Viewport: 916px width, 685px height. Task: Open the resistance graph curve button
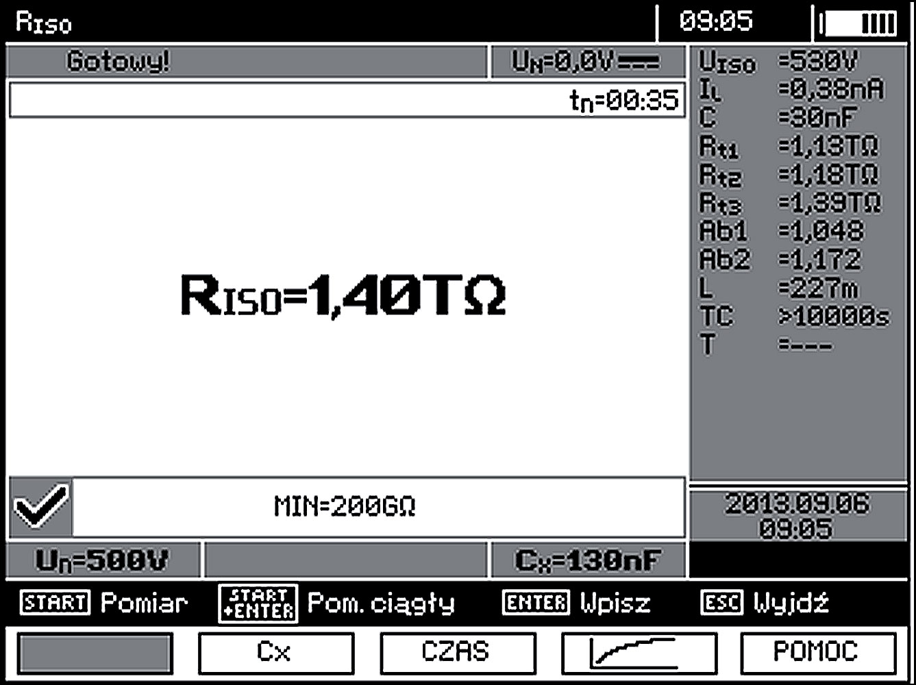tap(639, 653)
